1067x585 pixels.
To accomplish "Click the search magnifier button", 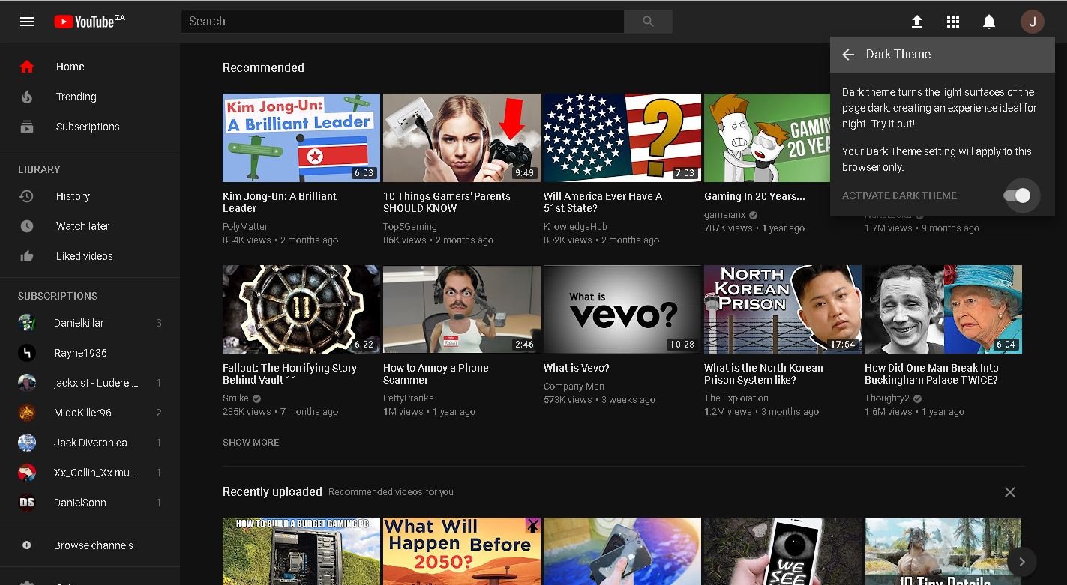I will click(648, 22).
